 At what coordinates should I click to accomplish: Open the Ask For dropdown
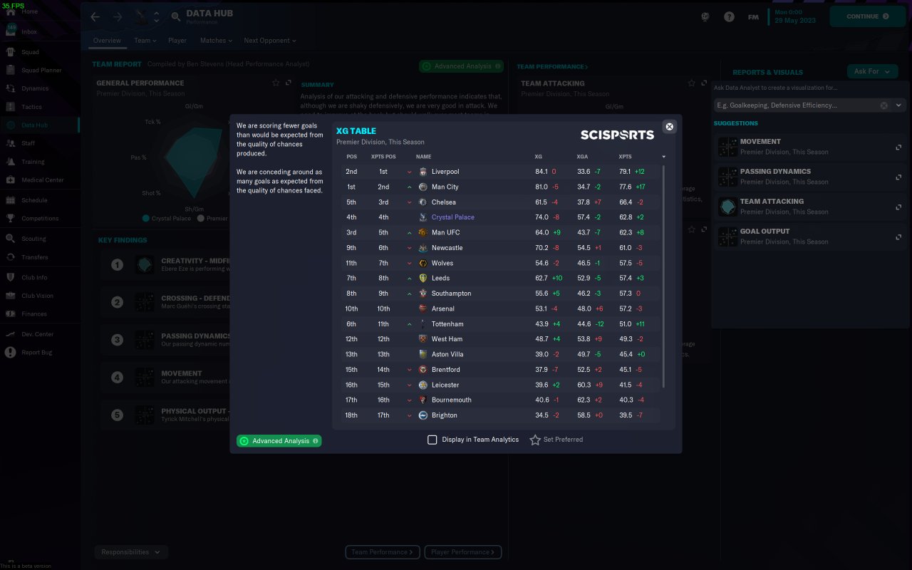click(872, 71)
